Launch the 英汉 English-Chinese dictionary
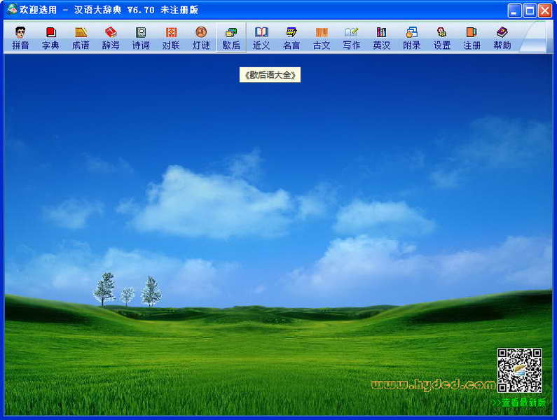Image resolution: width=557 pixels, height=420 pixels. coord(382,38)
